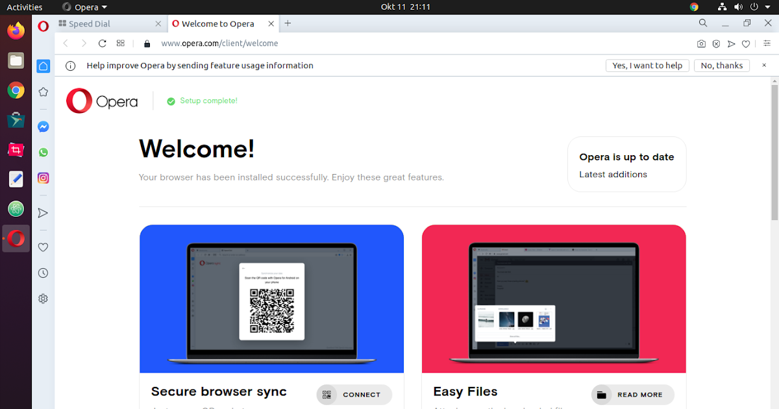Open the ad blocker shield icon

pos(716,43)
